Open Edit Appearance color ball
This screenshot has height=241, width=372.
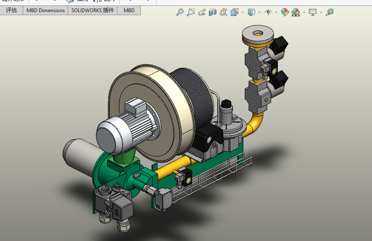[285, 12]
